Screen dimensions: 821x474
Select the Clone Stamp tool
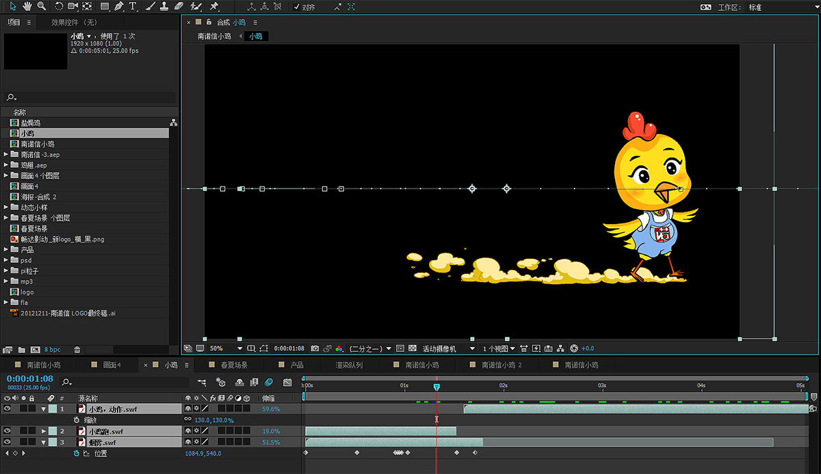coord(165,6)
